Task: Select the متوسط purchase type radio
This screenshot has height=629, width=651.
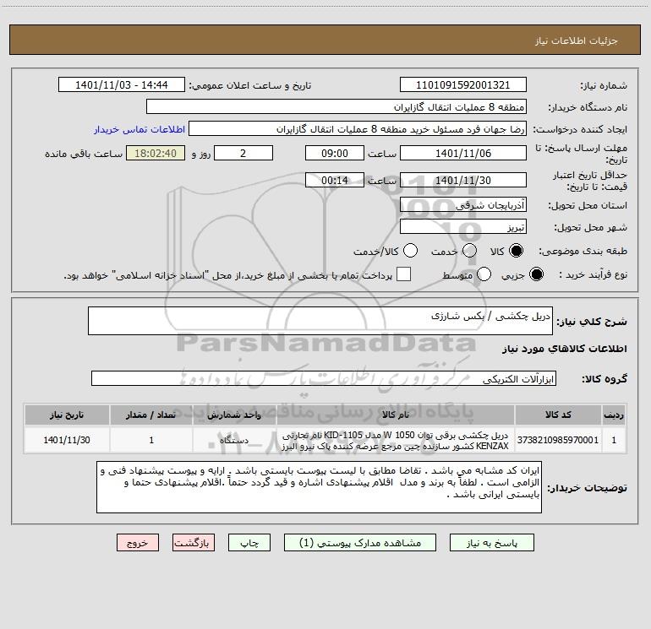Action: coord(484,274)
